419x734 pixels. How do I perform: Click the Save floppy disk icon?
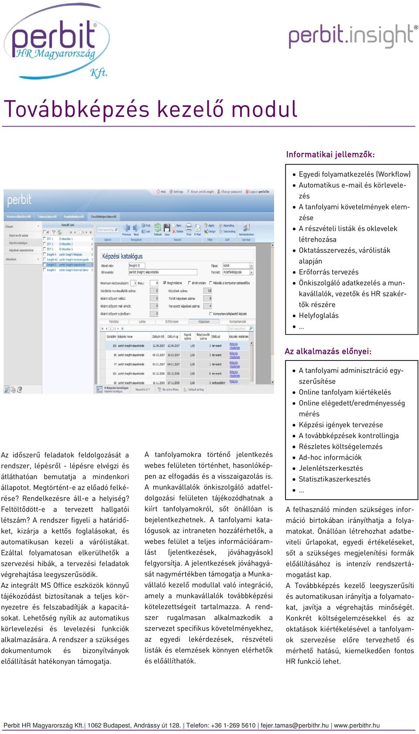tap(167, 228)
